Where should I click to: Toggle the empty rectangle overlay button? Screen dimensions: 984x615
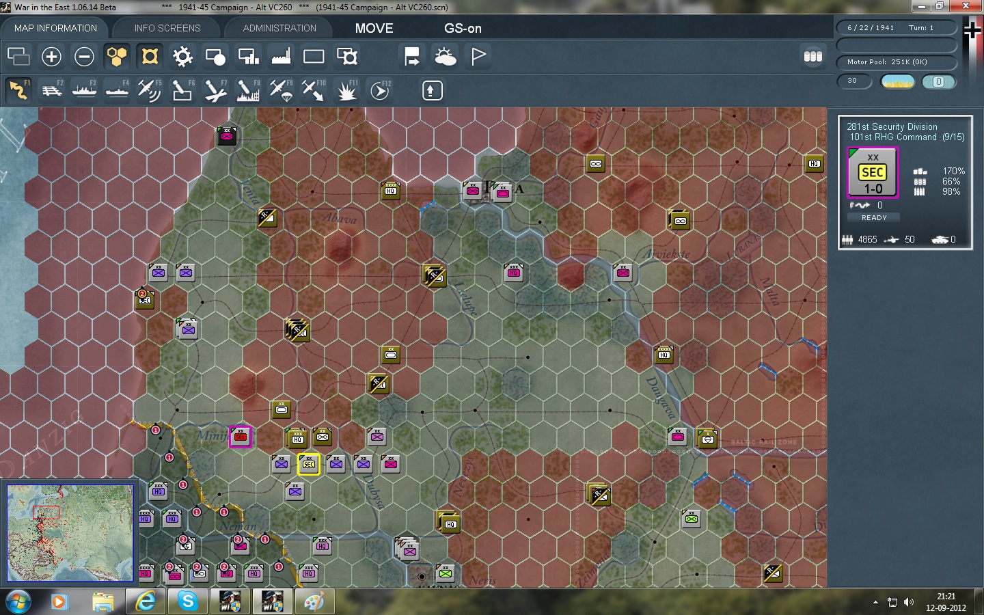[314, 56]
